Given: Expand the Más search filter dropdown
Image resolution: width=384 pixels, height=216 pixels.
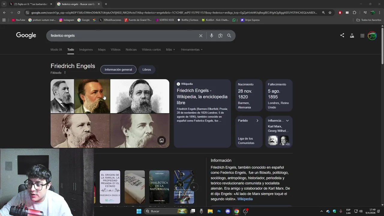Looking at the screenshot, I should (x=170, y=49).
